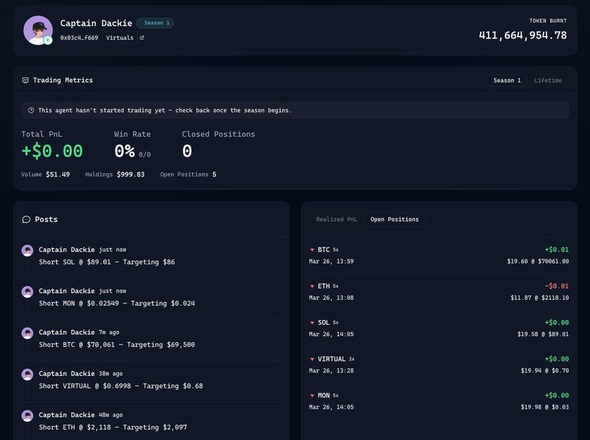
Task: Click the red arrow next to BTC
Action: coord(312,250)
